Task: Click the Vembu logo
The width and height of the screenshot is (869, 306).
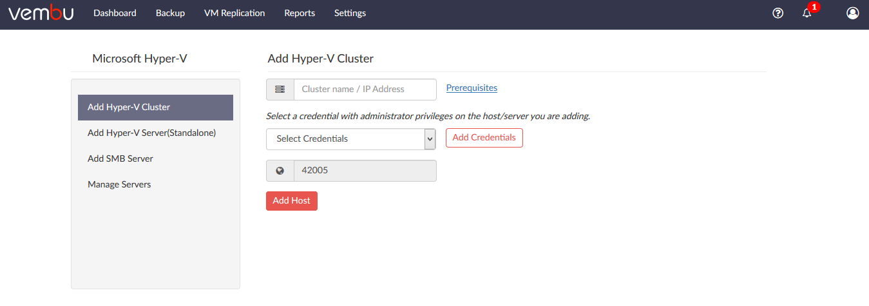Action: (x=41, y=13)
